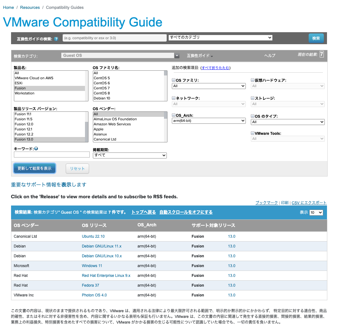
Task: Click すべて折りたたむ link
Action: coord(215,68)
